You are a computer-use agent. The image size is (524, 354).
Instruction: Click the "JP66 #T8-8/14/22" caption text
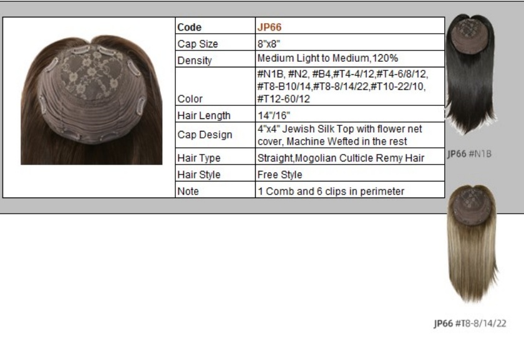[470, 323]
